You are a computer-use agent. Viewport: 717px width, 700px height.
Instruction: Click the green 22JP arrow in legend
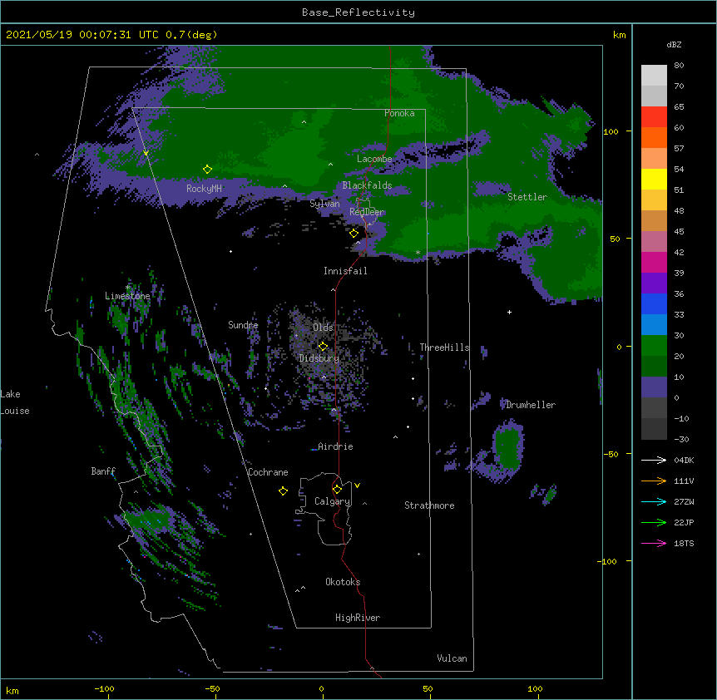(654, 522)
